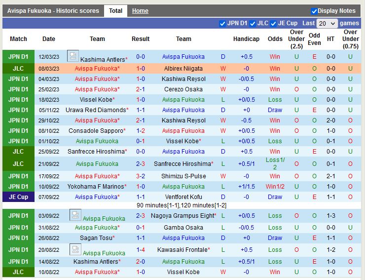Click the Handicap column header
Image resolution: width=365 pixels, height=280 pixels.
pos(246,39)
